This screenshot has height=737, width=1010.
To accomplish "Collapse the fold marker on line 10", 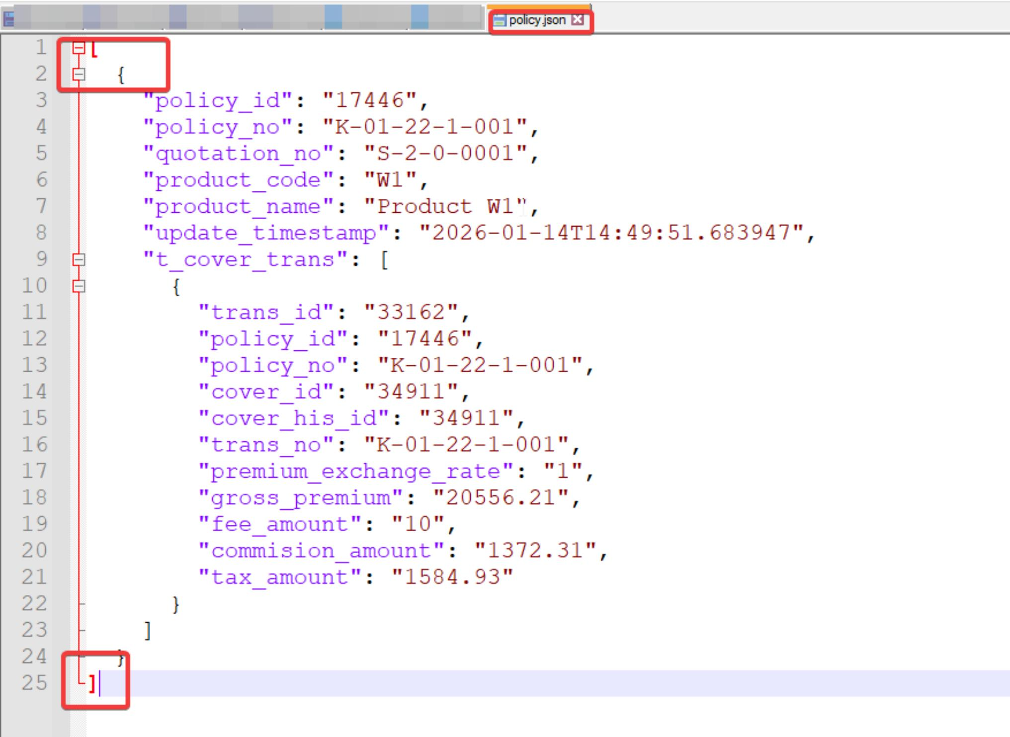I will pyautogui.click(x=79, y=286).
